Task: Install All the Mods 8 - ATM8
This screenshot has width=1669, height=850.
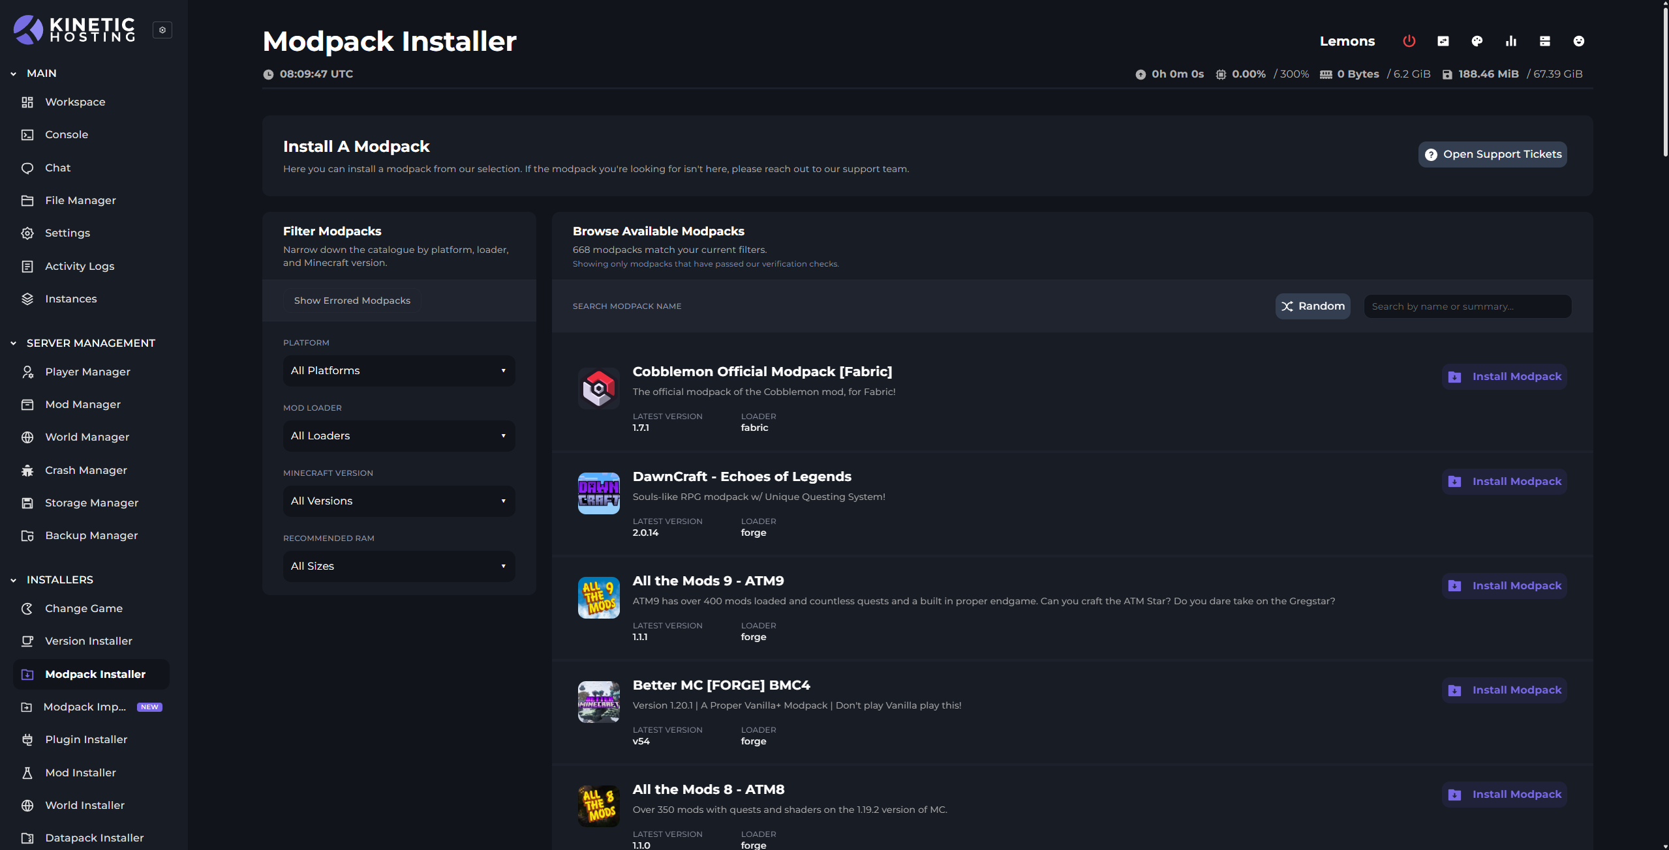Action: click(x=1505, y=795)
